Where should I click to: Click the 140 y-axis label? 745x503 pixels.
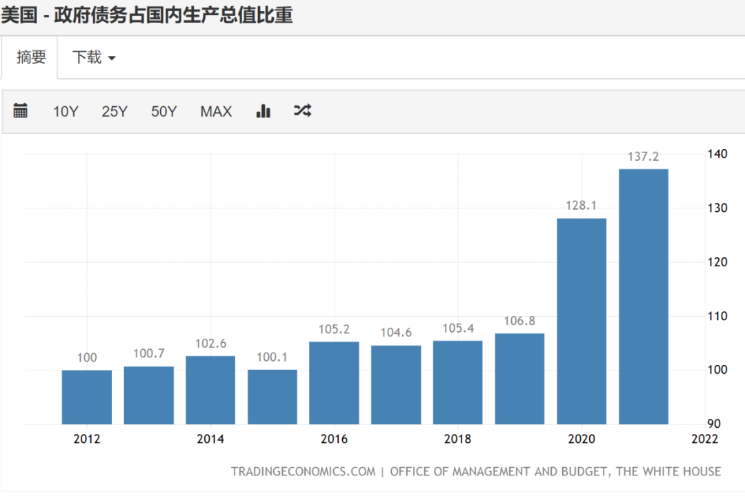[x=717, y=154]
